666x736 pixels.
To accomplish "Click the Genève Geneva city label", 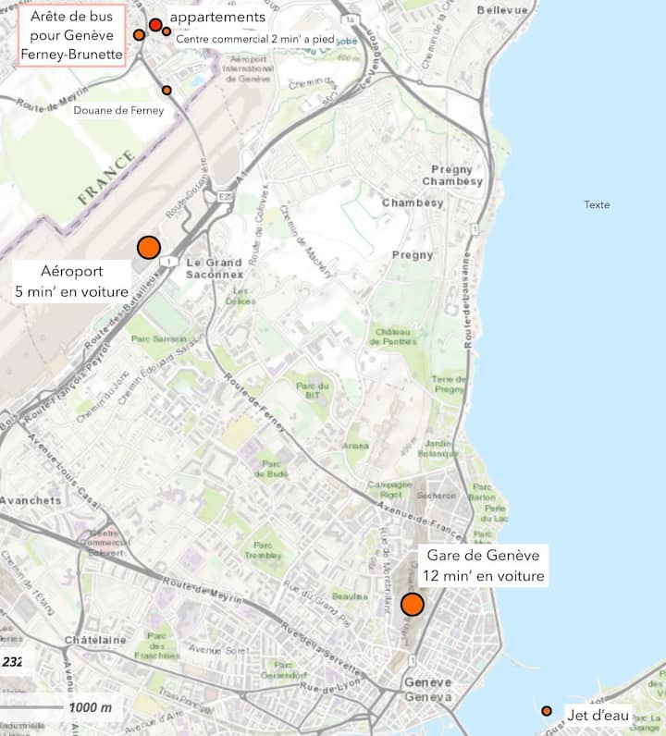I will [x=428, y=689].
